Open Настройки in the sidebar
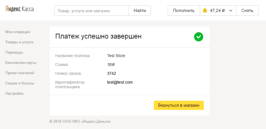Image resolution: width=266 pixels, height=129 pixels. coord(14,93)
